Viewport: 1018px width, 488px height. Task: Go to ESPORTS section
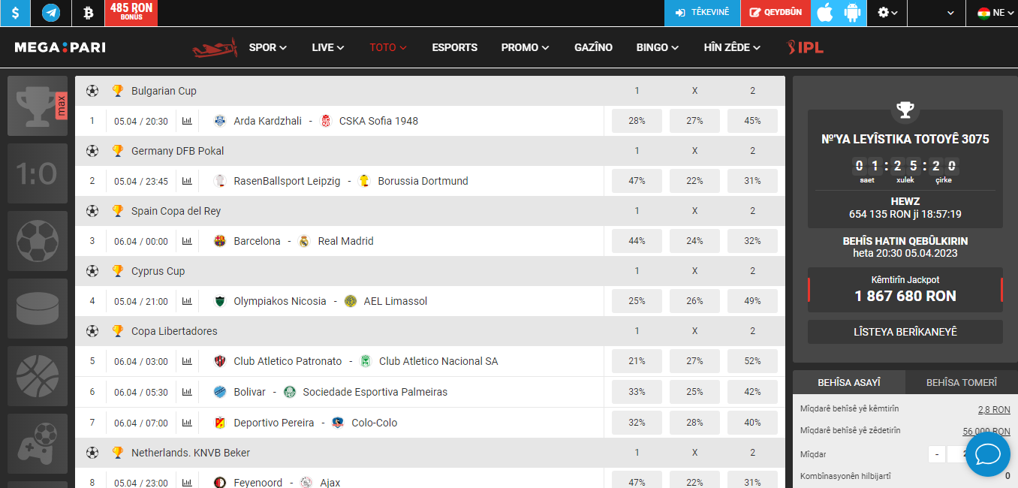455,47
